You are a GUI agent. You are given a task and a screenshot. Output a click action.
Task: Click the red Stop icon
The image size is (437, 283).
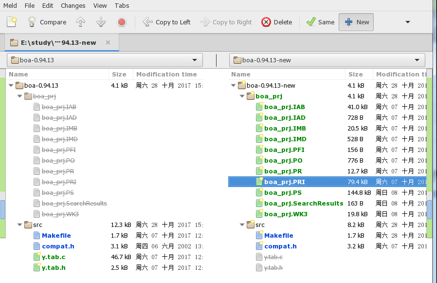[x=122, y=22]
